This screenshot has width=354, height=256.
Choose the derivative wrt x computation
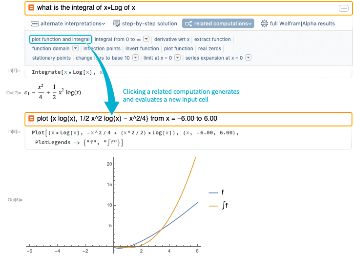(172, 39)
